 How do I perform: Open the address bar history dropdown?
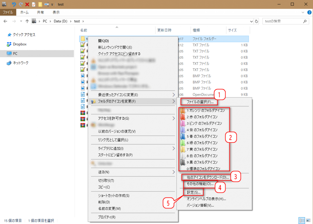251,21
